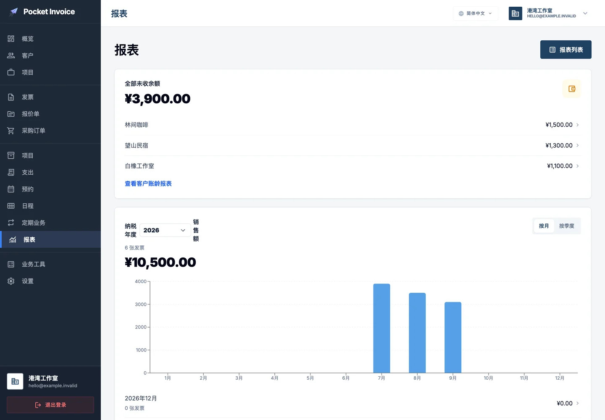Image resolution: width=605 pixels, height=420 pixels.
Task: Open the 采购订单 shopping cart icon
Action: [x=11, y=131]
